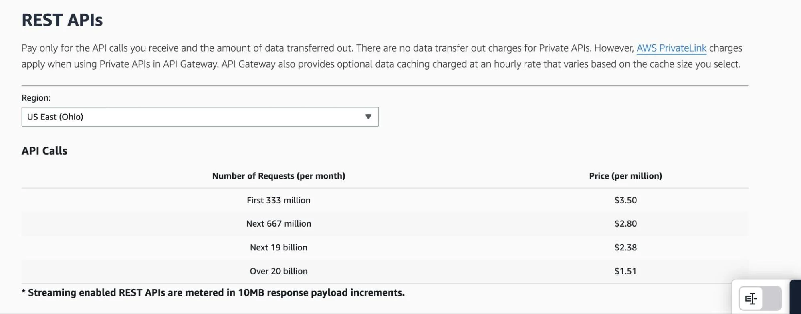Select the Next 667 million pricing row
Viewport: 801px width, 314px height.
point(278,223)
